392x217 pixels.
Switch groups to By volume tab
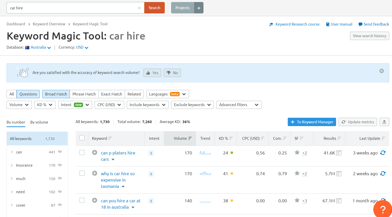point(39,122)
